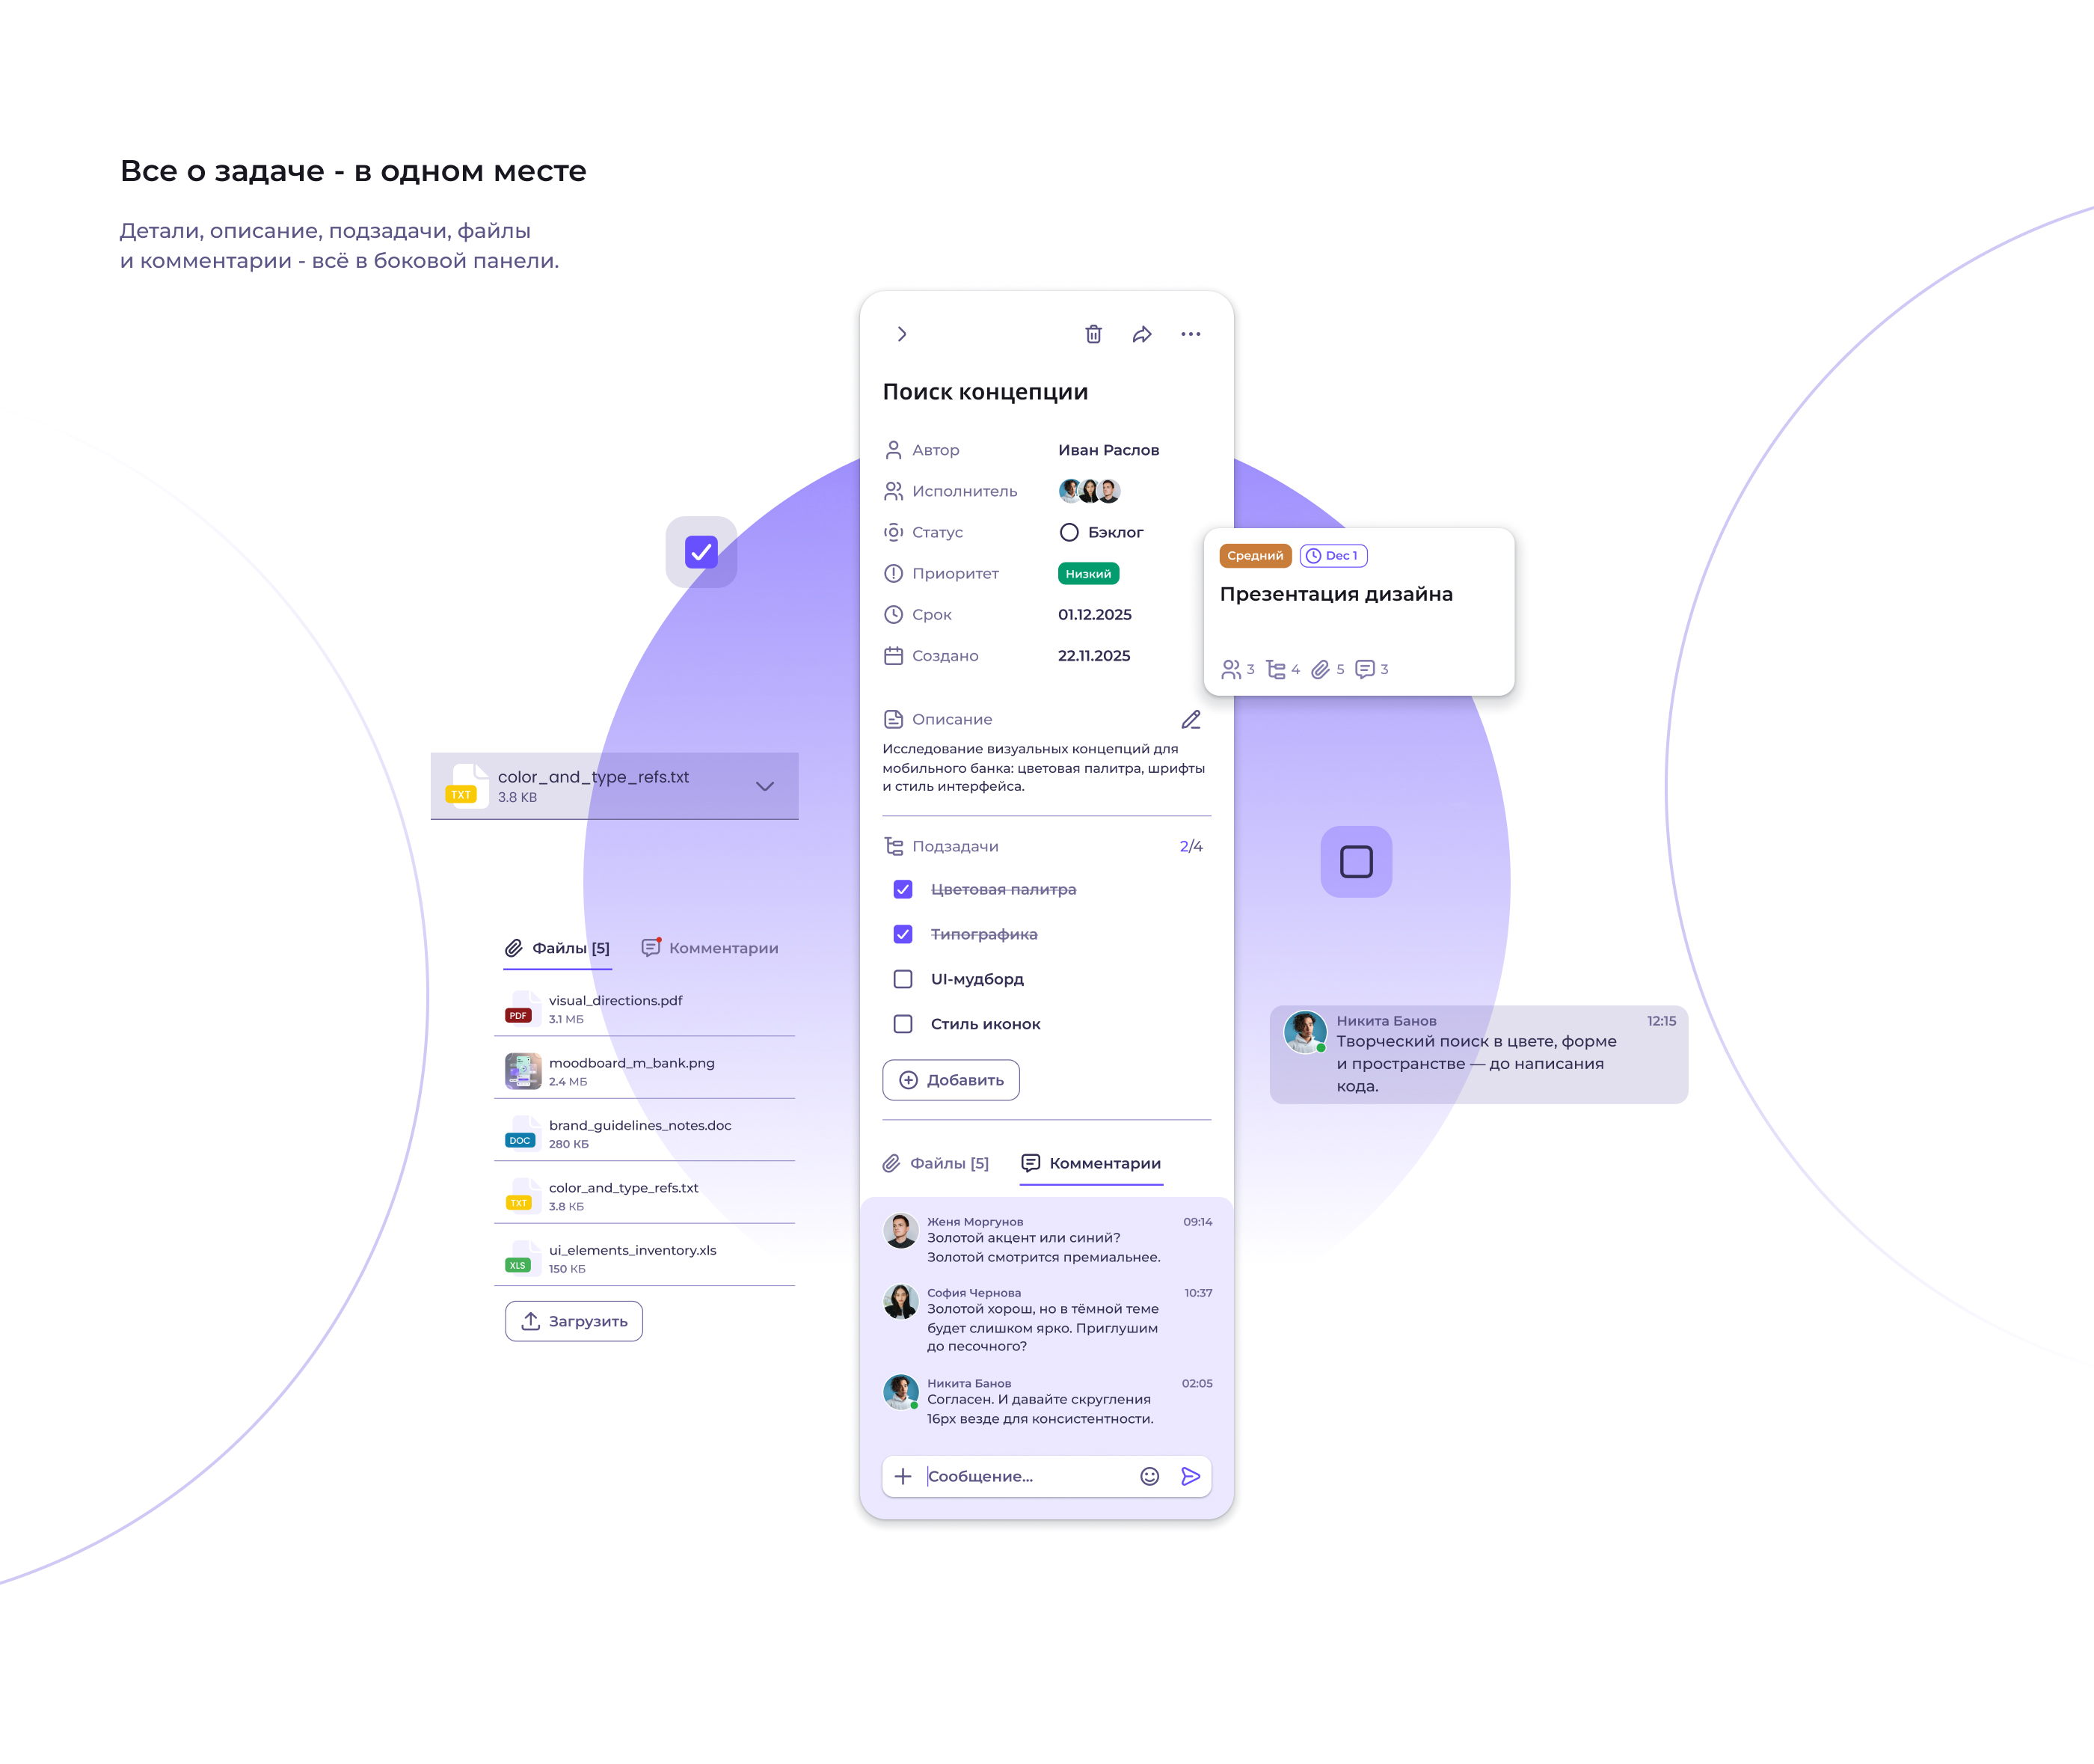Click the Сообщение message input field

coord(1025,1476)
